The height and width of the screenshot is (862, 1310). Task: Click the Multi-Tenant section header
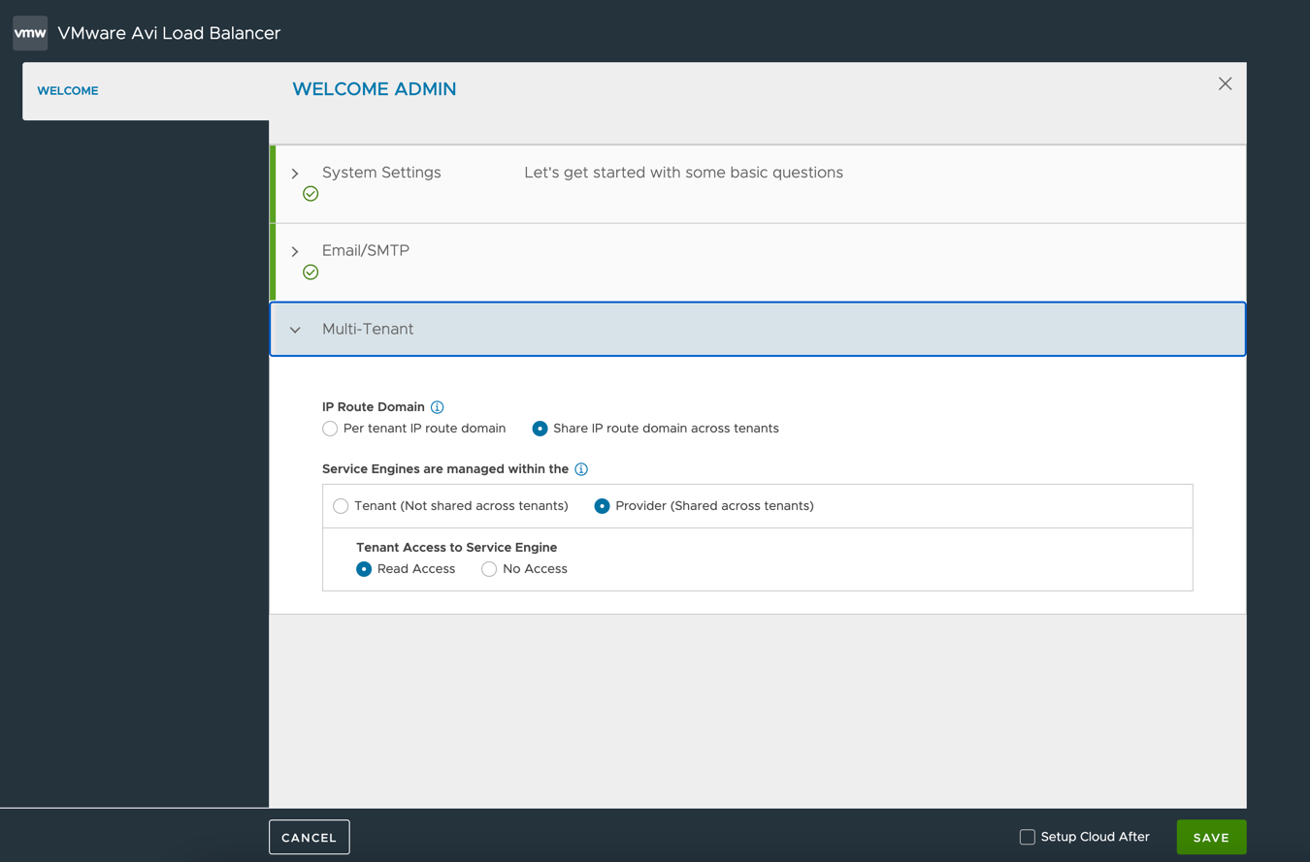(758, 330)
